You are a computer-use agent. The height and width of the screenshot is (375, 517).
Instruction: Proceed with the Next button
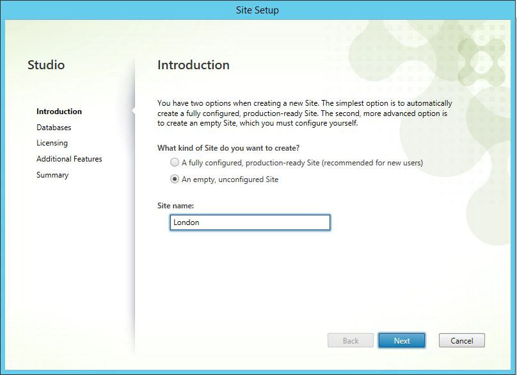402,340
